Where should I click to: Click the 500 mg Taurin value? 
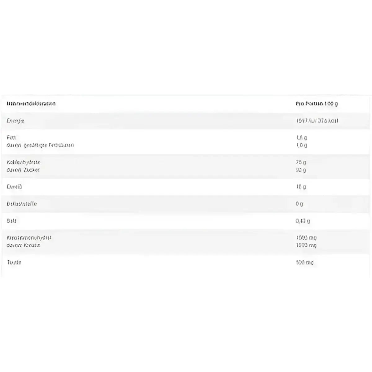click(x=305, y=263)
